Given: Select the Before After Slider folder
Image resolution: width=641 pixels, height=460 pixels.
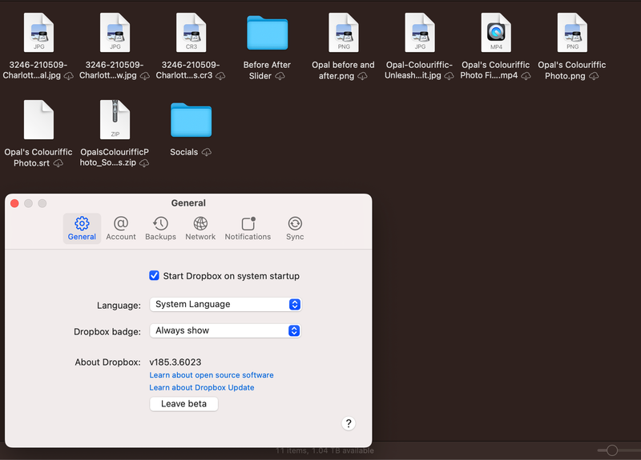Looking at the screenshot, I should pyautogui.click(x=268, y=33).
